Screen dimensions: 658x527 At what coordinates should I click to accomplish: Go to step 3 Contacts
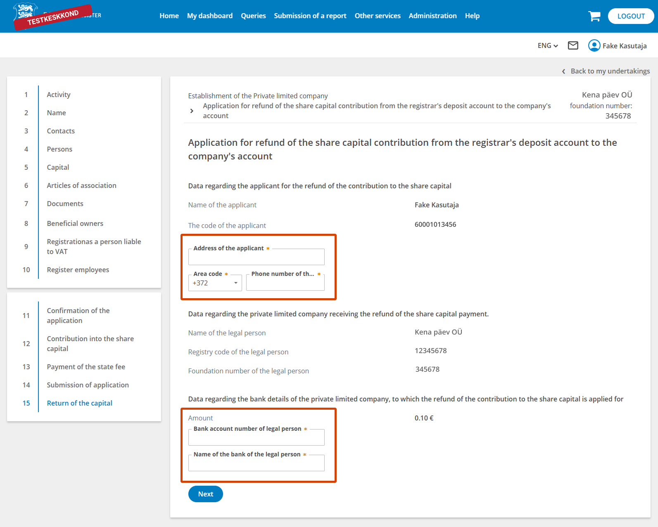point(61,131)
